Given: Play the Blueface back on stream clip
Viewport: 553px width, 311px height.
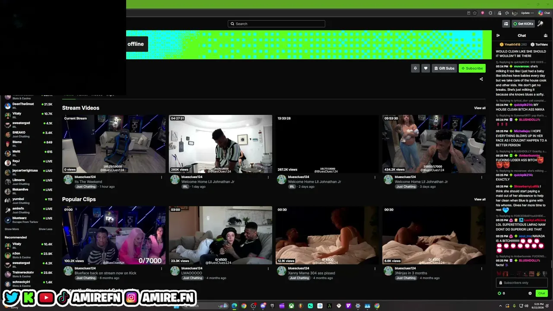Looking at the screenshot, I should coord(114,235).
